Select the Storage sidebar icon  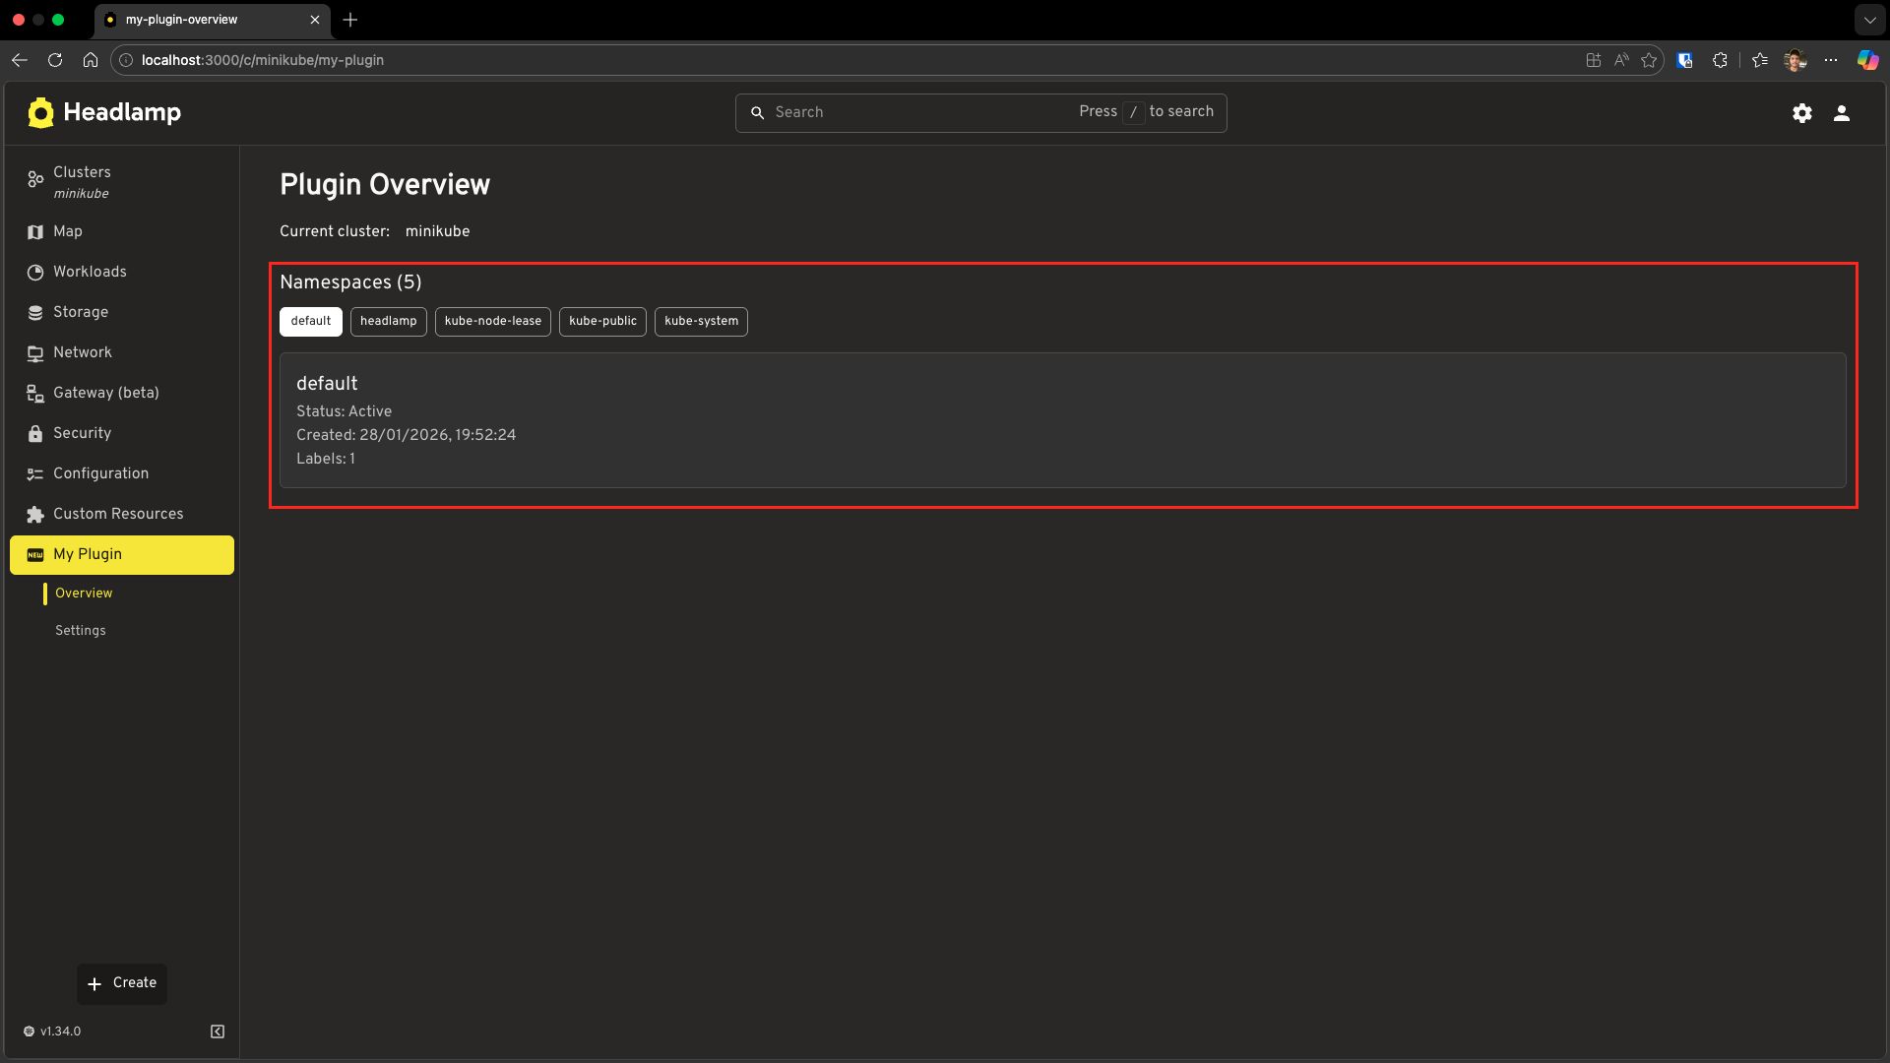coord(34,312)
